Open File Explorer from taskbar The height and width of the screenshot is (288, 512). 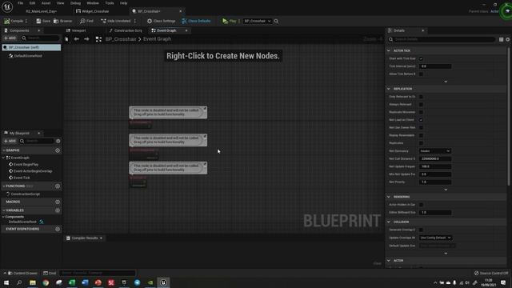[x=33, y=282]
